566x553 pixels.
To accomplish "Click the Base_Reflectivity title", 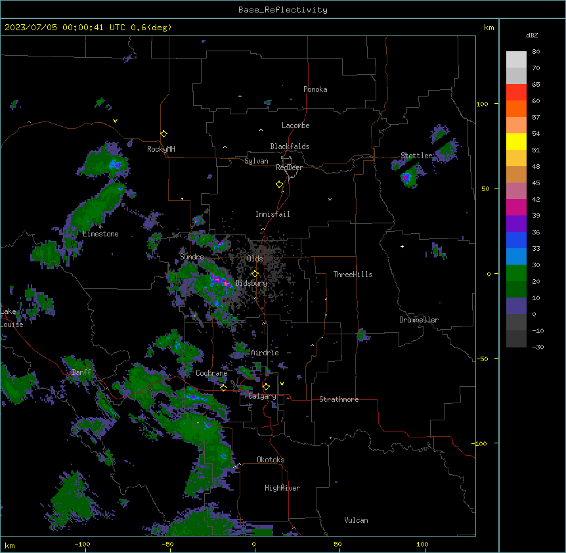I will [x=283, y=10].
